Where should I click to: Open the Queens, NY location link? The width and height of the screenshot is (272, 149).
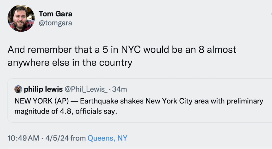[108, 138]
